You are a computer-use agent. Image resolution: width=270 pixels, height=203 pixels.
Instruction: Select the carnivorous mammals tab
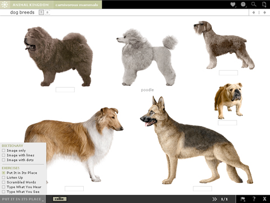pos(77,4)
